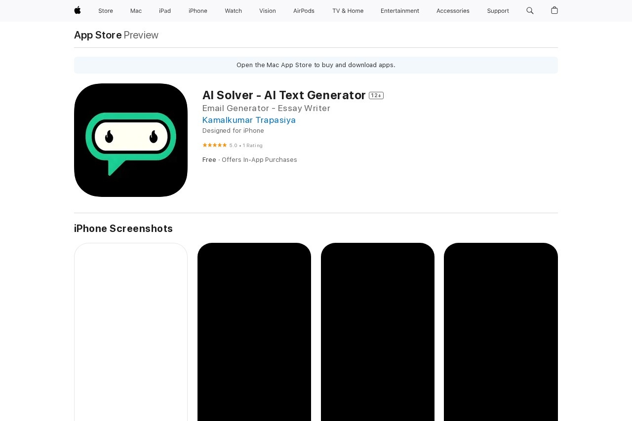
Task: Open the Mac menu
Action: click(x=136, y=11)
